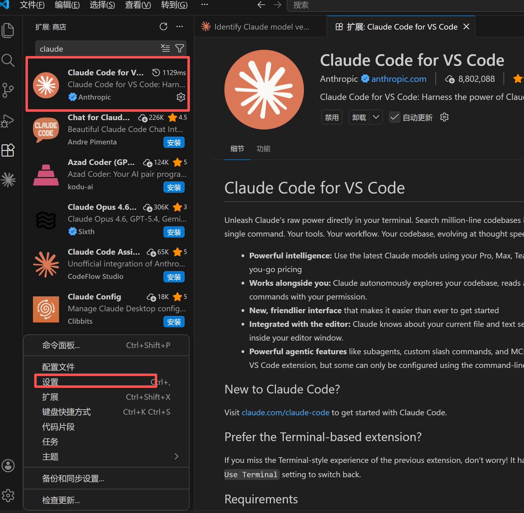
Task: Switch to Identify Claude model tab
Action: click(261, 27)
